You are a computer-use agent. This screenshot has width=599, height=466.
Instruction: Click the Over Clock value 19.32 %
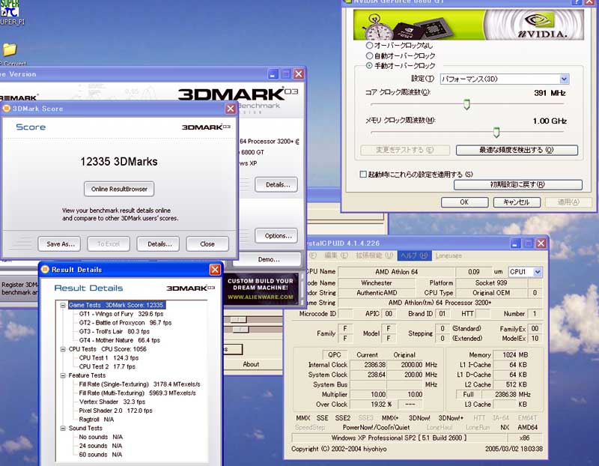pos(374,405)
